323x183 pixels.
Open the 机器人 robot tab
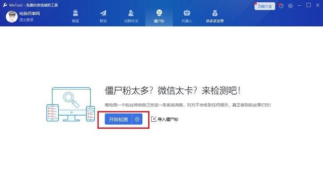(187, 16)
